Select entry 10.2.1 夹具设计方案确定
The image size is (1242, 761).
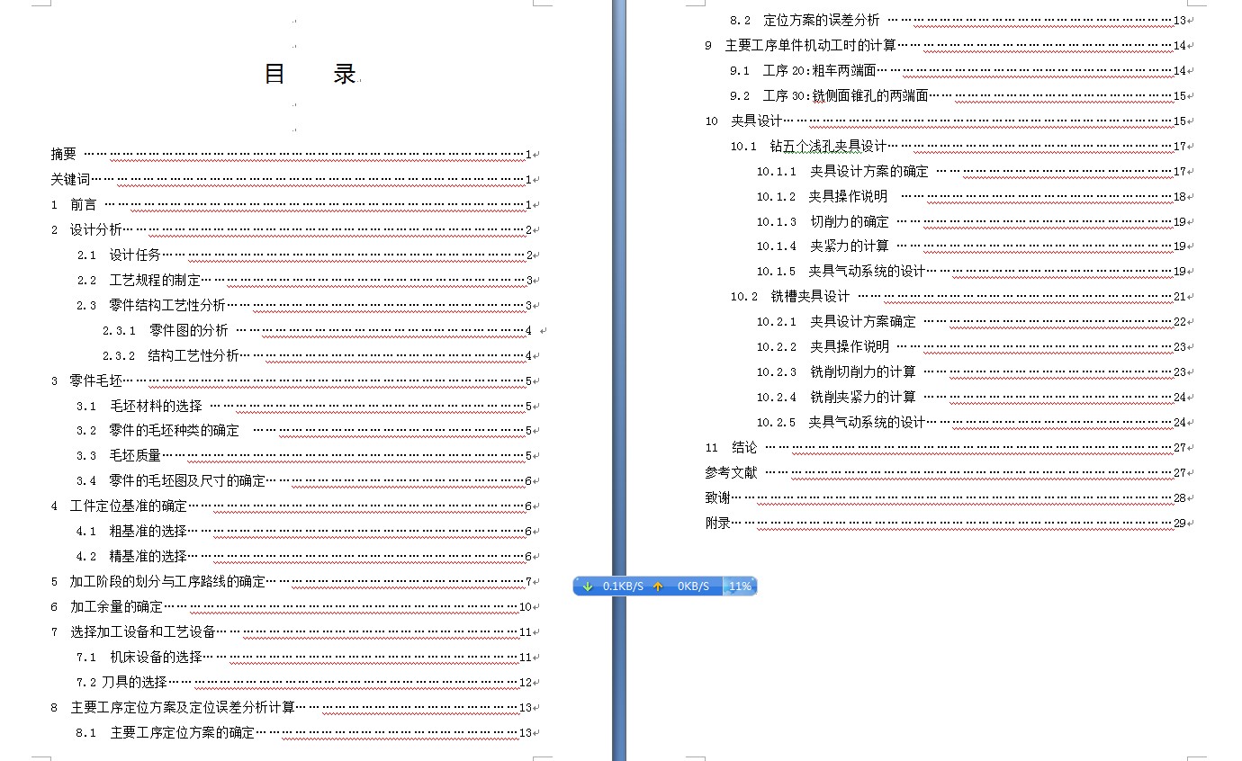[x=972, y=321]
